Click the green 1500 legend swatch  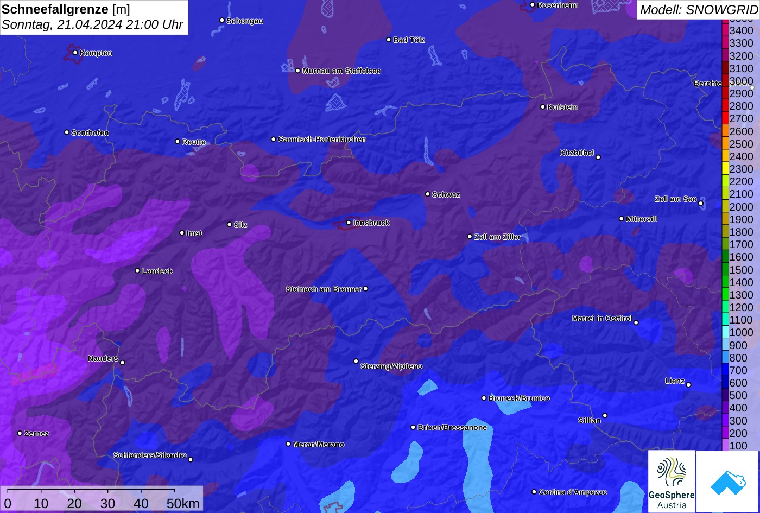pyautogui.click(x=725, y=270)
